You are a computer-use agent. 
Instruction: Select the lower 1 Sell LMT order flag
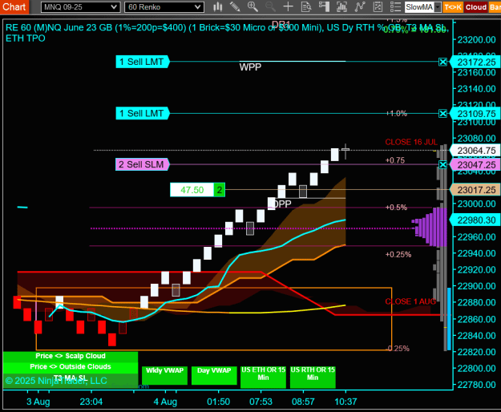point(143,113)
